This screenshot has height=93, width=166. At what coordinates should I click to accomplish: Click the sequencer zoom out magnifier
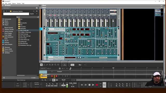42,80
